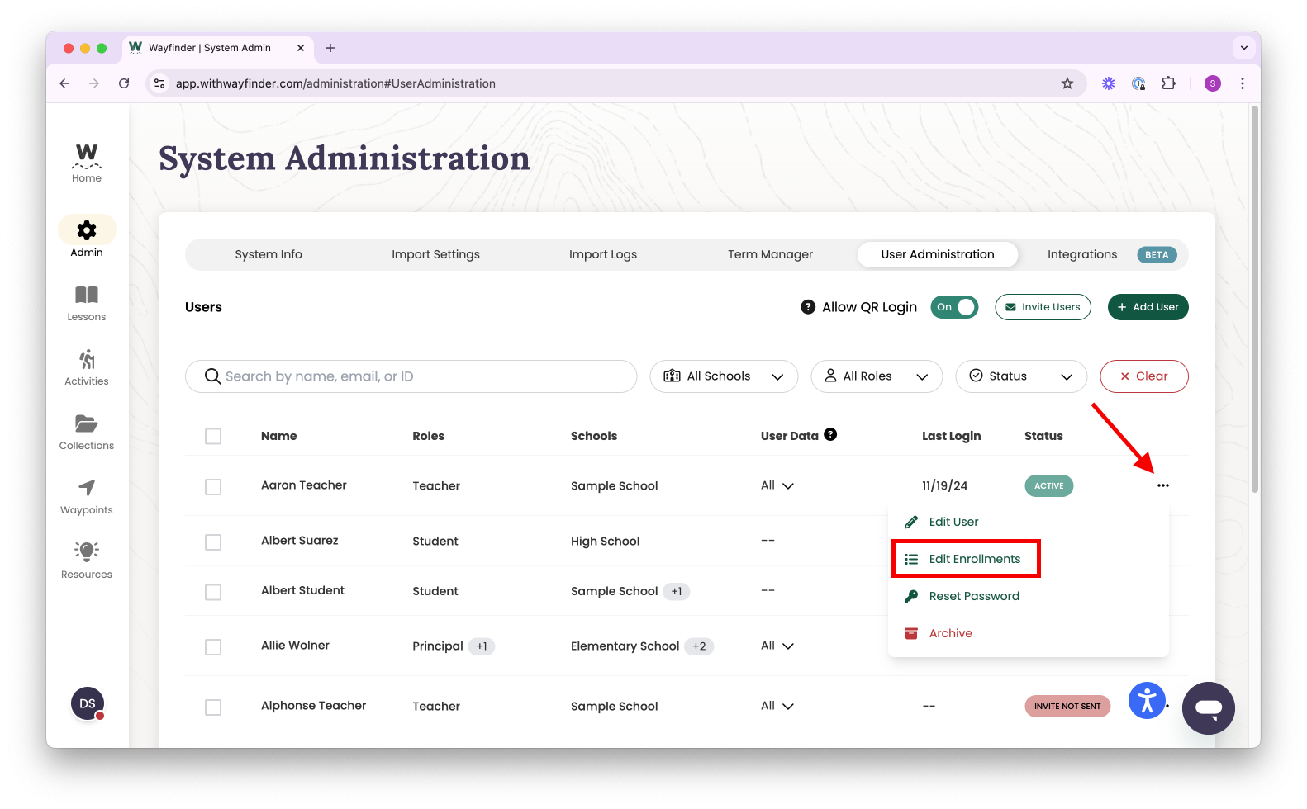
Task: Open a new browser tab
Action: click(330, 48)
